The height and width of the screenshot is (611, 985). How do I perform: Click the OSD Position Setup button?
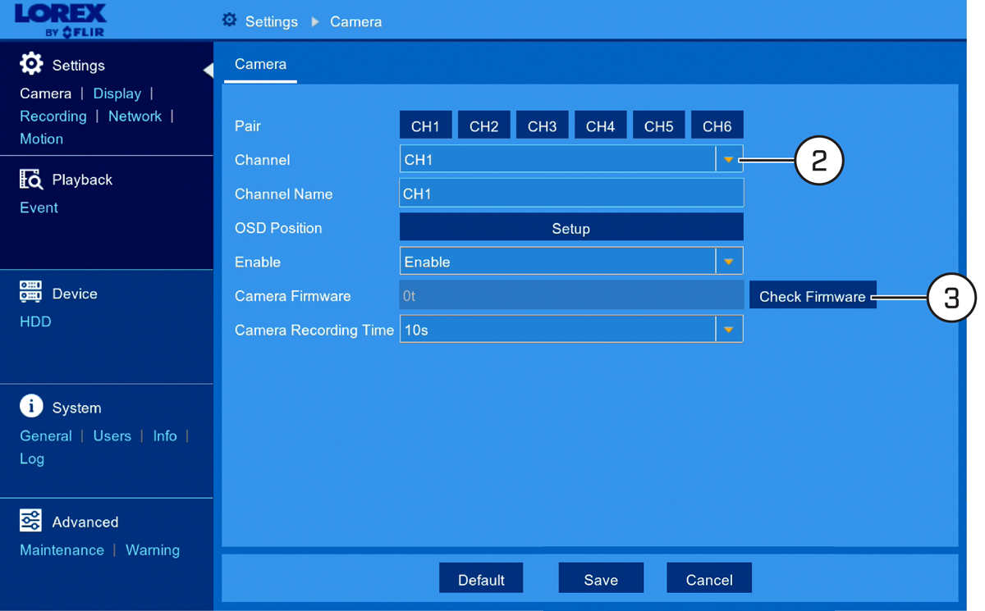point(571,228)
